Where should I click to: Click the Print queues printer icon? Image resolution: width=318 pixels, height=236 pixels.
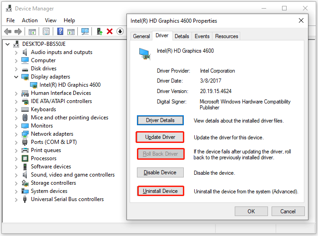click(x=25, y=150)
